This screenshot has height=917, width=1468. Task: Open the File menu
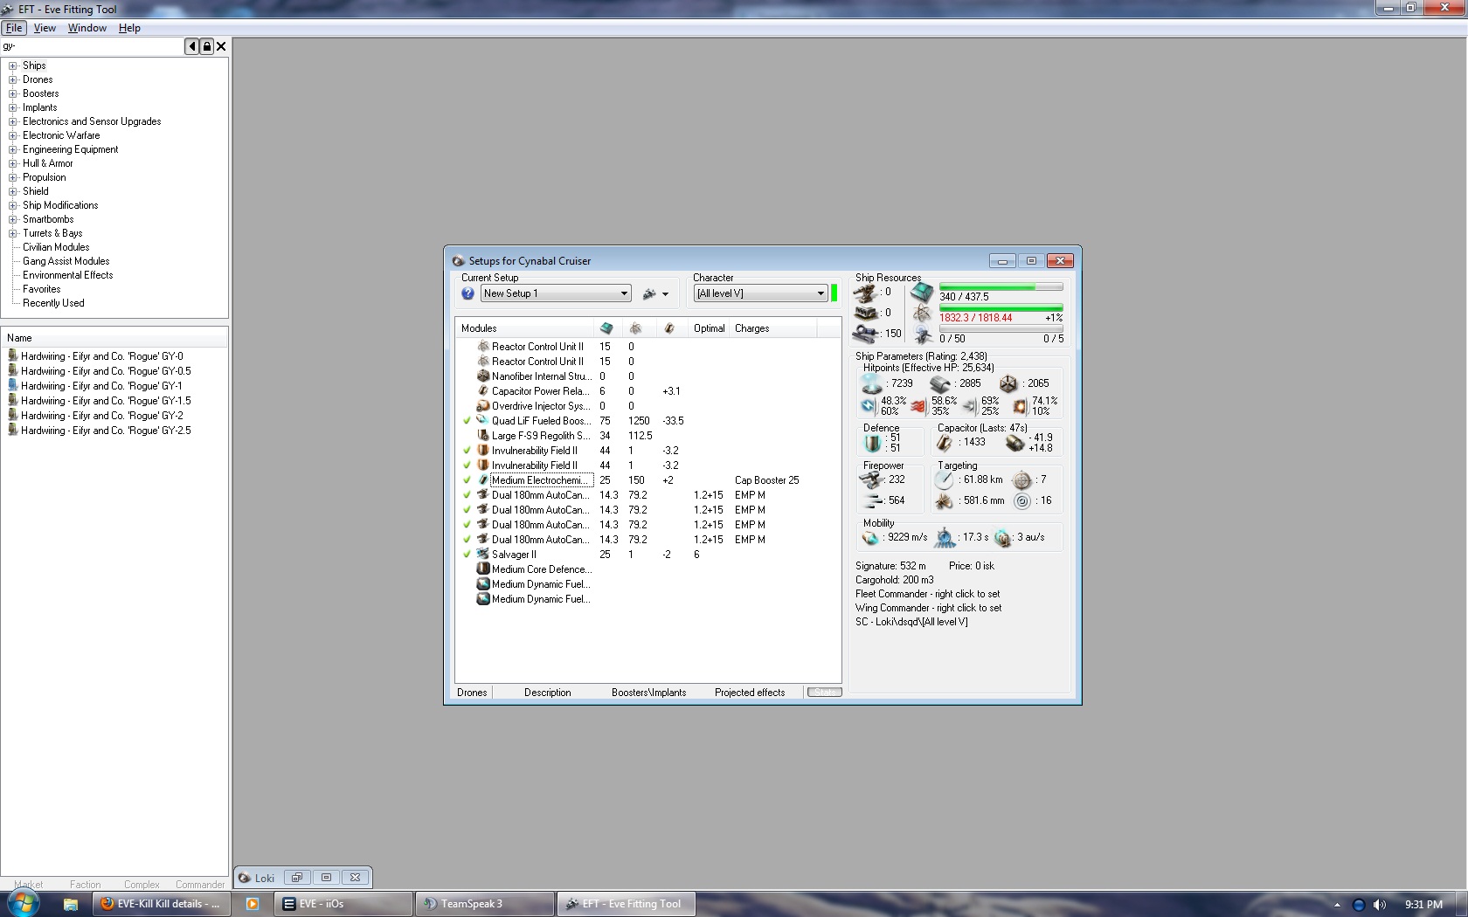(14, 28)
